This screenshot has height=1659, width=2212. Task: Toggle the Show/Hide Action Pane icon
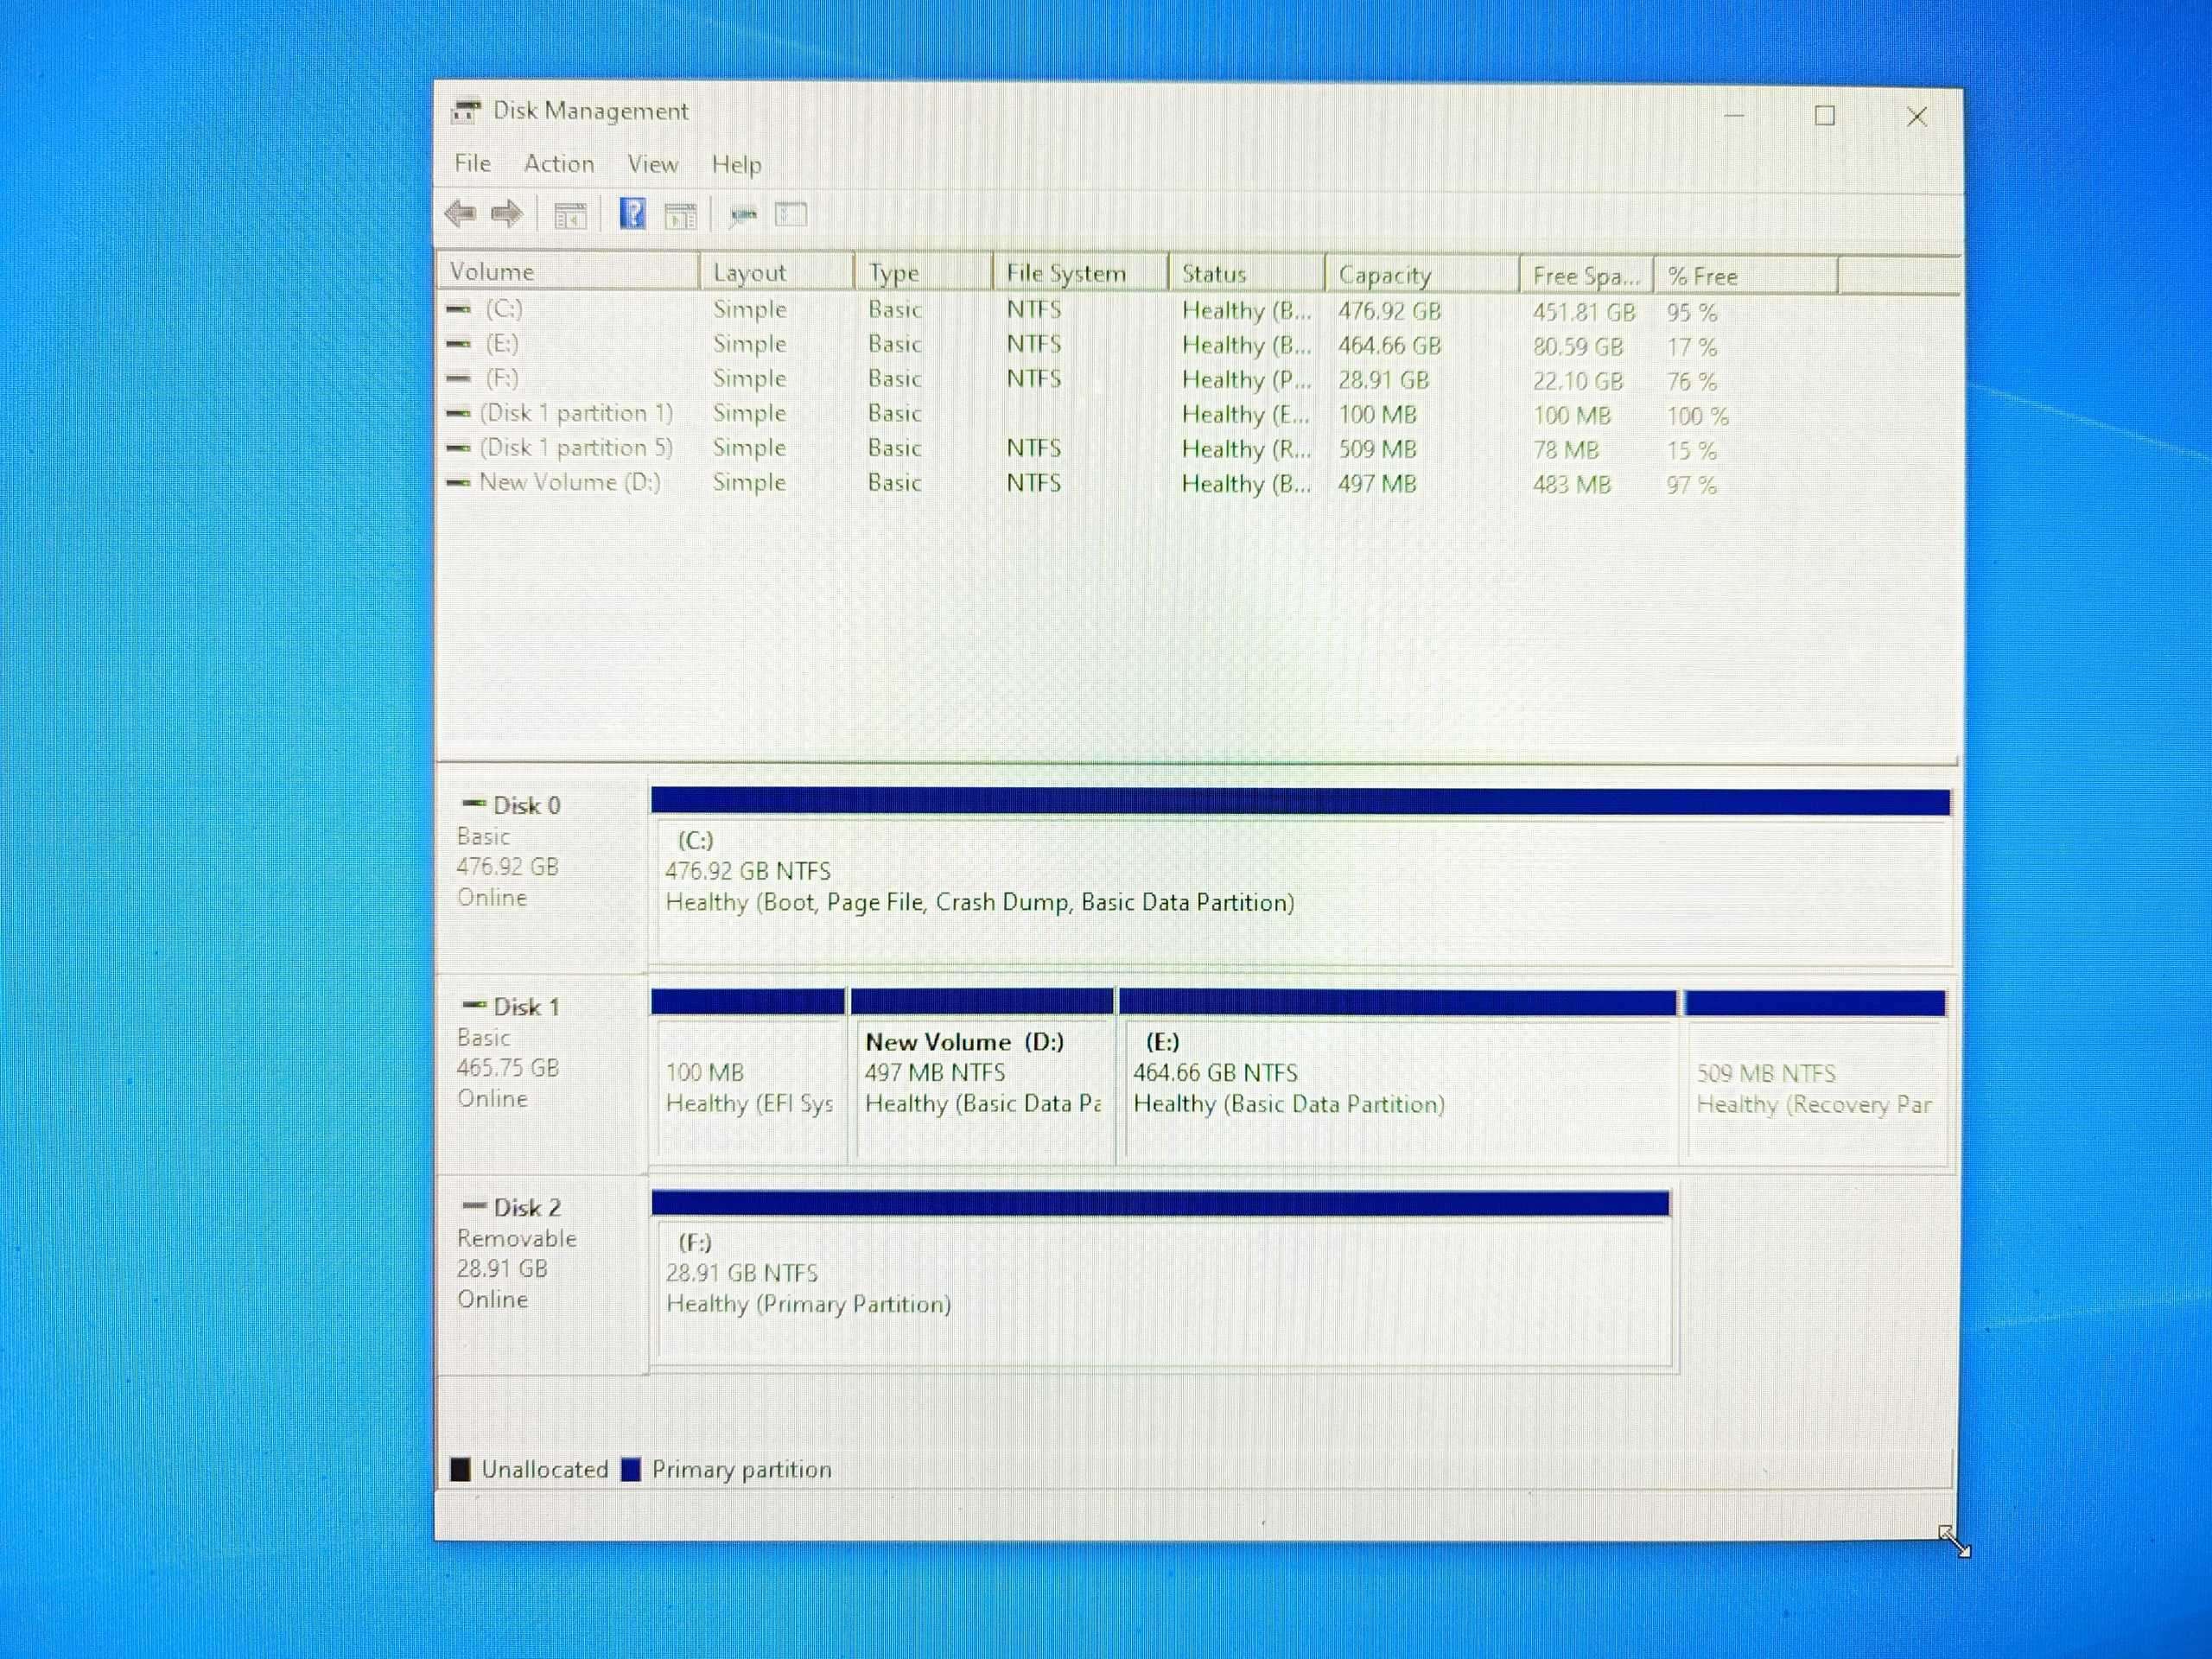tap(681, 215)
